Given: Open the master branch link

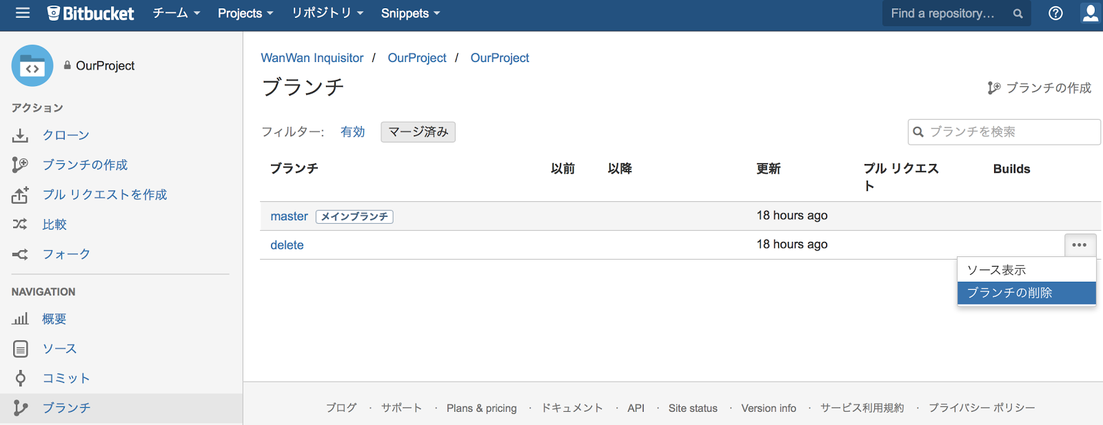Looking at the screenshot, I should point(289,216).
